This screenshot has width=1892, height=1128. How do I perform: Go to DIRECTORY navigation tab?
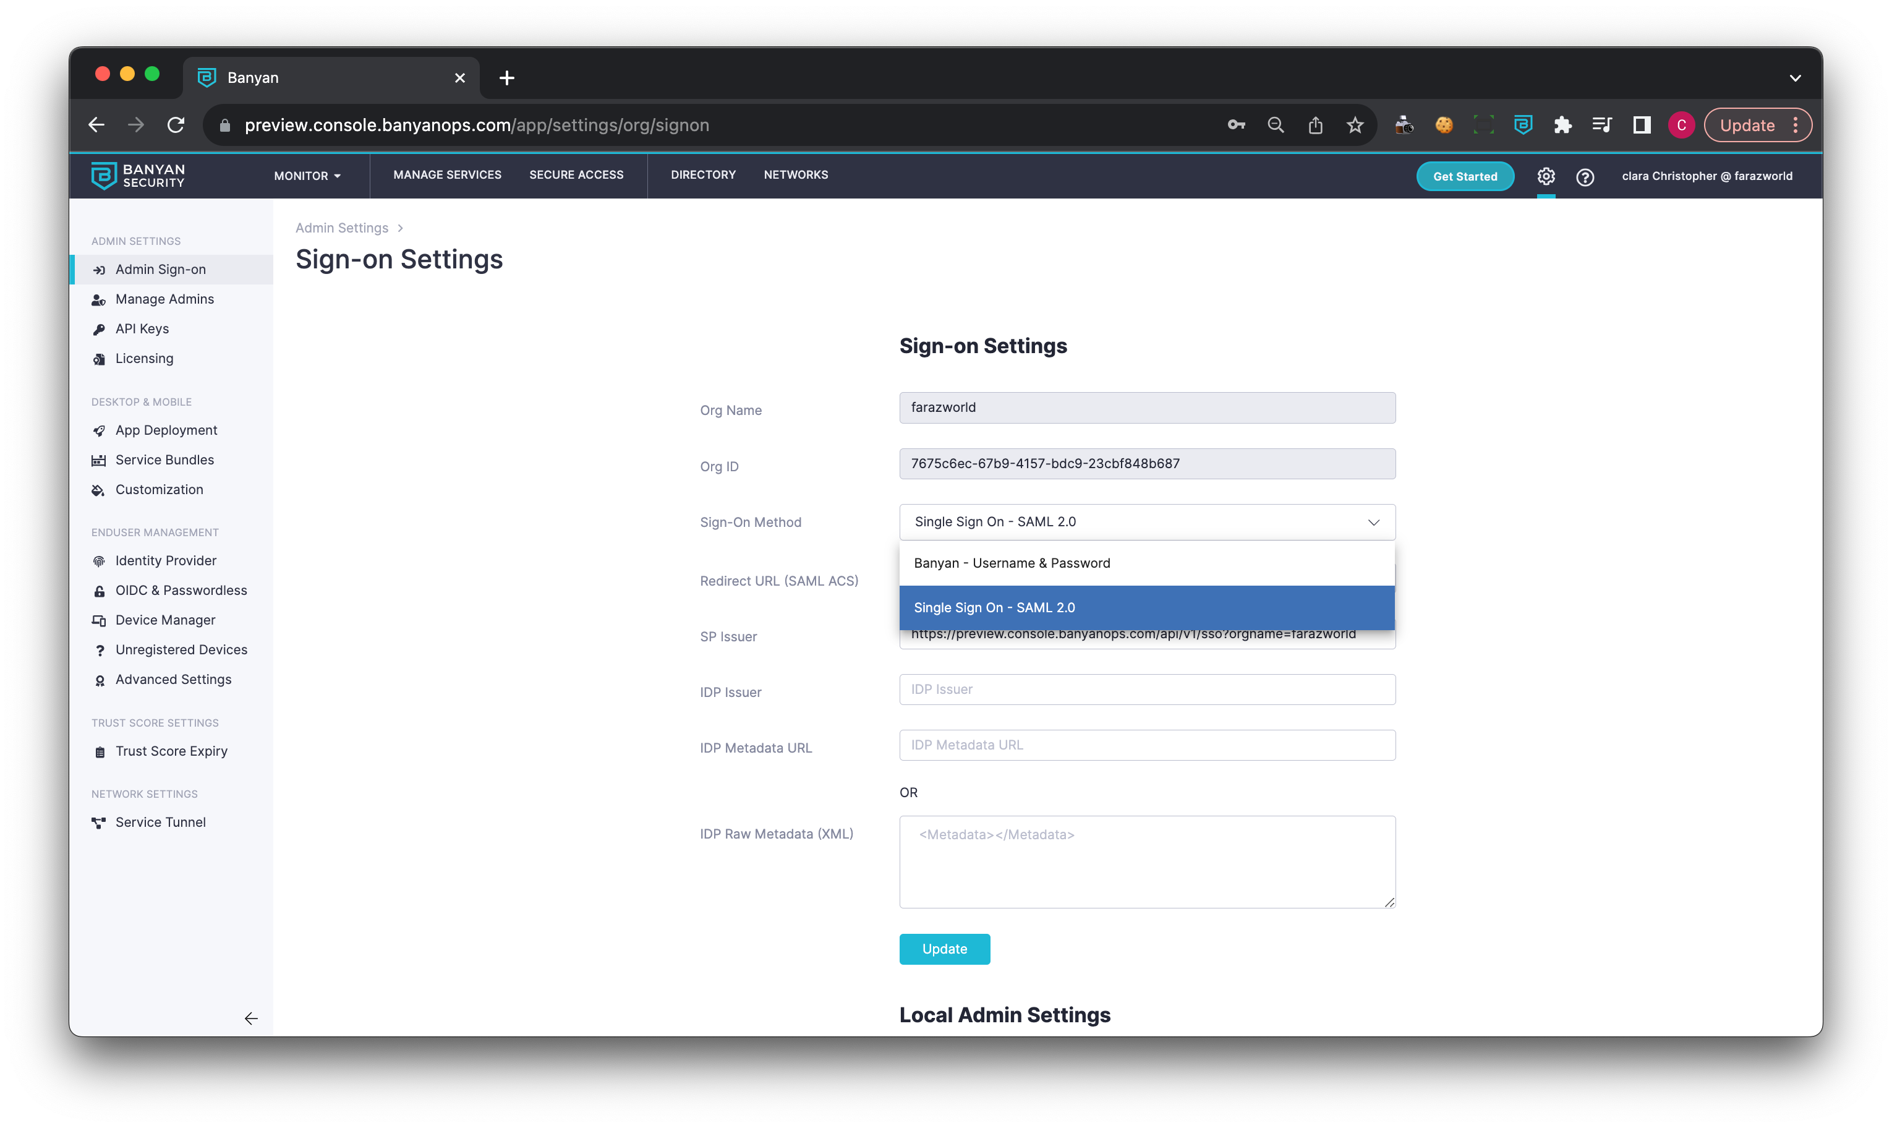tap(703, 175)
